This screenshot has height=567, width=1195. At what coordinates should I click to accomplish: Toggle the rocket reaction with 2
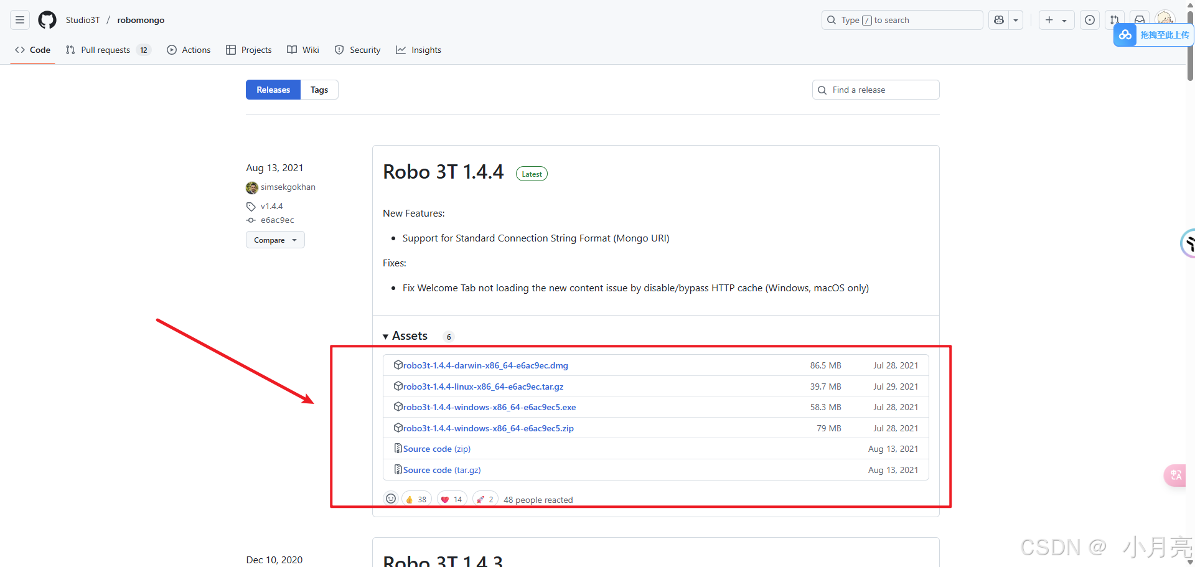point(485,499)
